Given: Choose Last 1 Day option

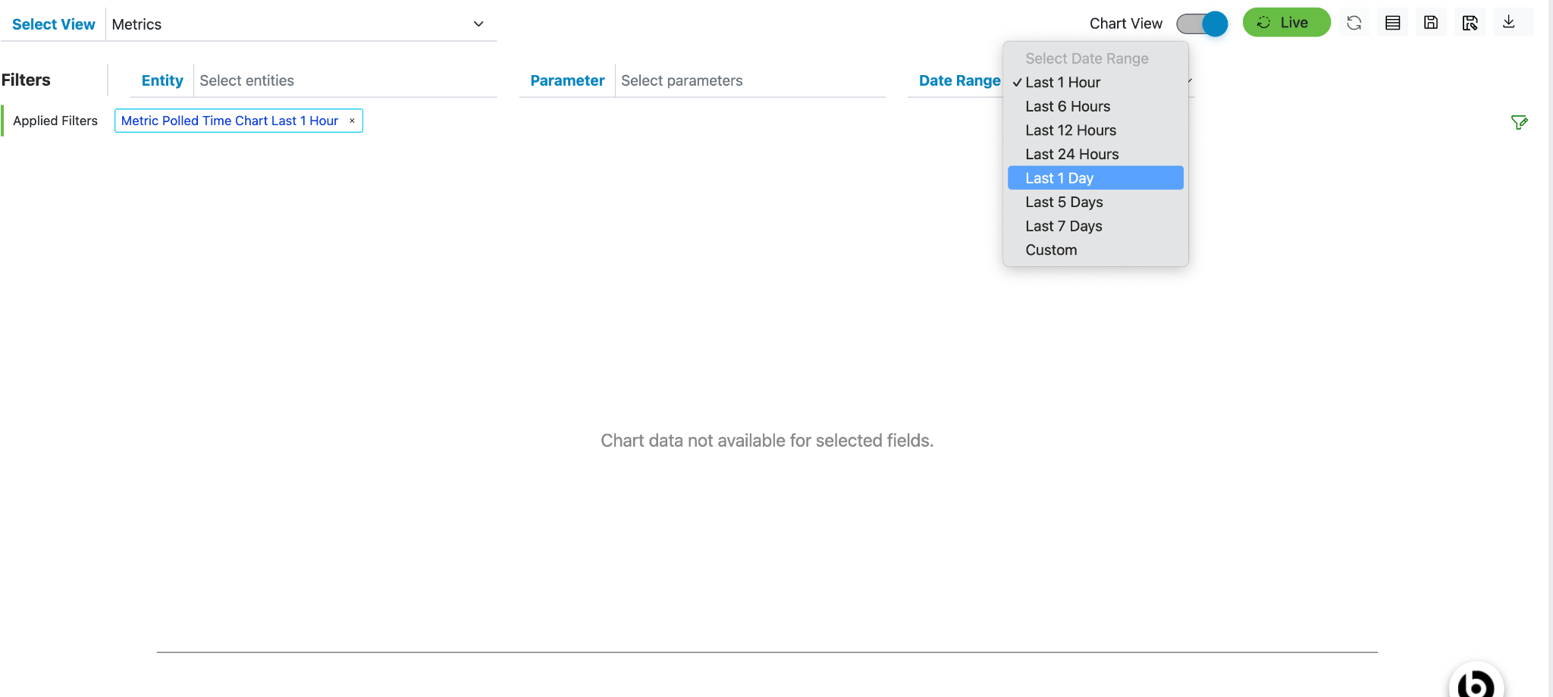Looking at the screenshot, I should pos(1095,178).
